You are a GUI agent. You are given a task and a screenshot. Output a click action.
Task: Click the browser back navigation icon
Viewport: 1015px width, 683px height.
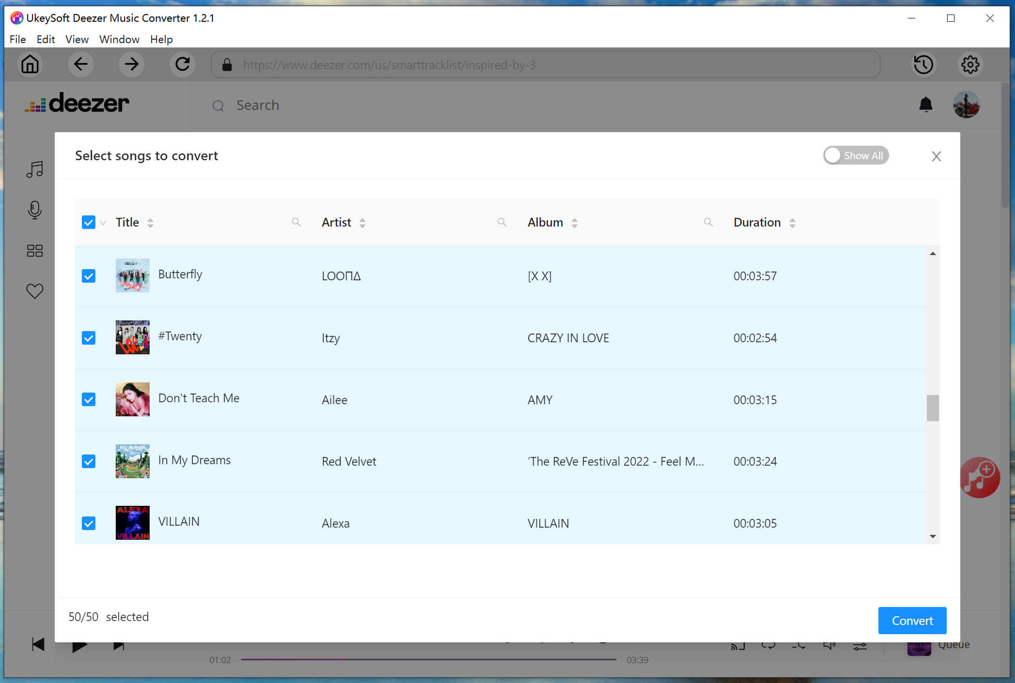[81, 65]
